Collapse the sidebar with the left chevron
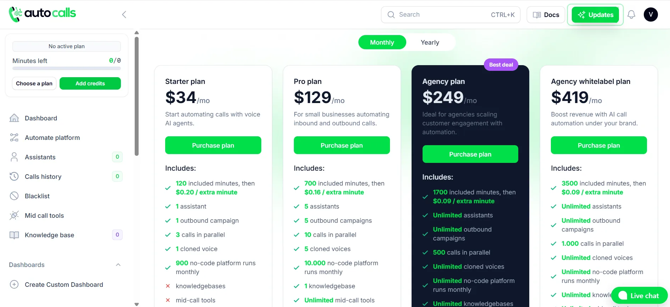Image resolution: width=670 pixels, height=307 pixels. [124, 15]
